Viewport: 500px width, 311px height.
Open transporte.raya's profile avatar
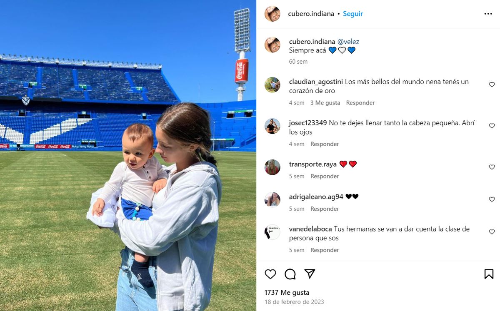(x=272, y=167)
